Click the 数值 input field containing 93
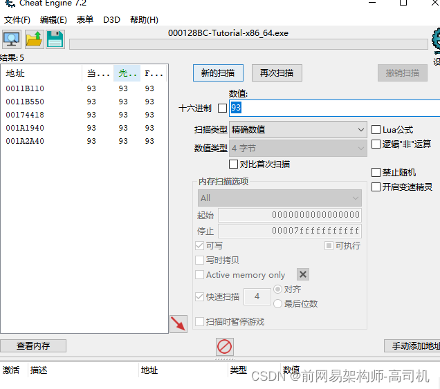This screenshot has height=389, width=440. coord(334,108)
